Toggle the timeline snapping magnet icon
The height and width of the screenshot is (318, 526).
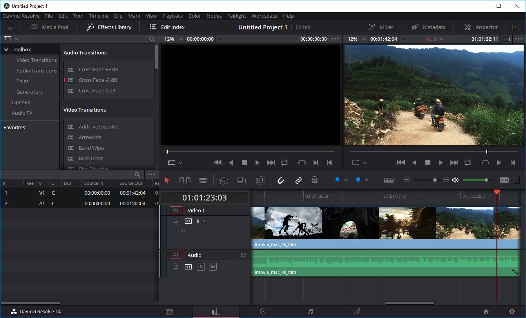tap(281, 180)
